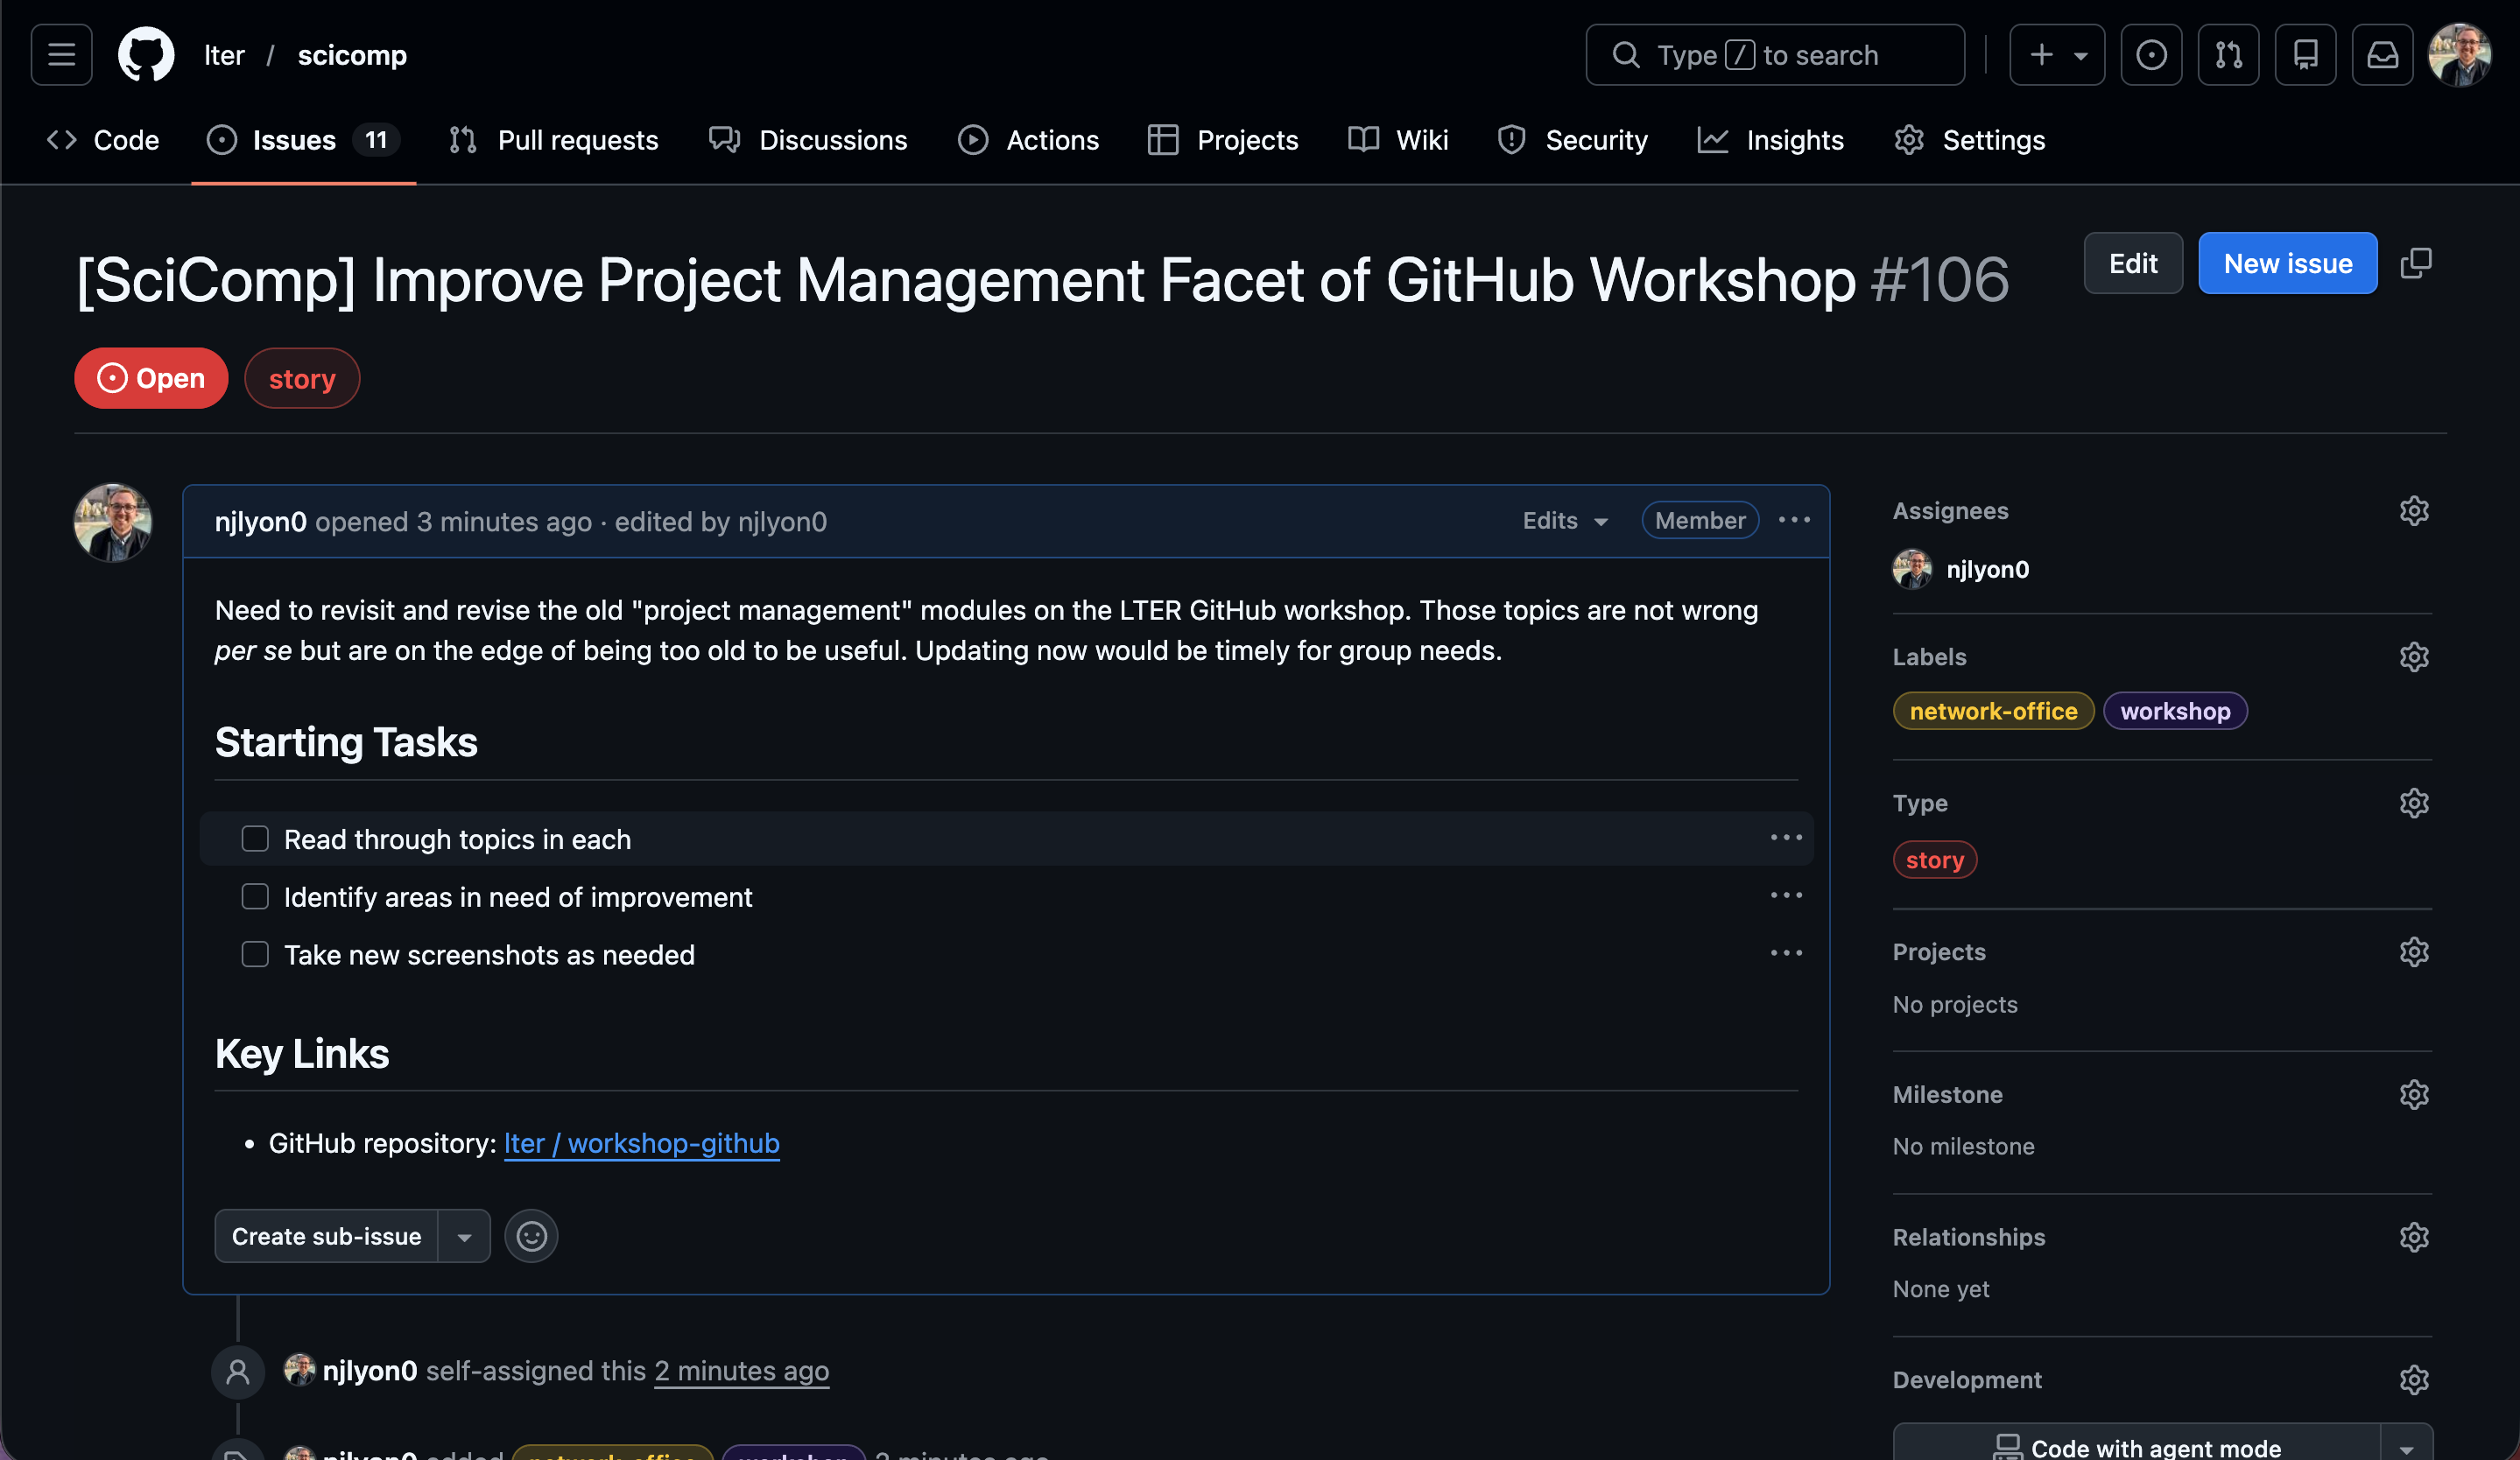Viewport: 2520px width, 1460px height.
Task: Open the hamburger navigation menu
Action: 61,55
